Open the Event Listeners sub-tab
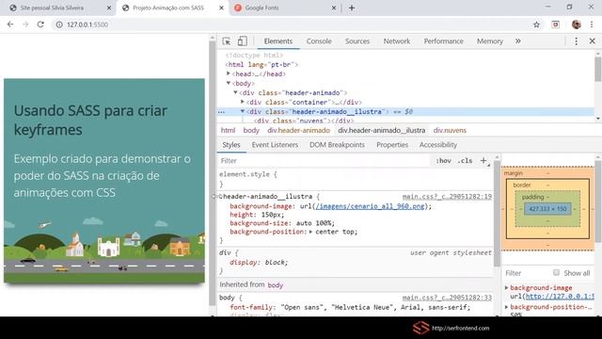Viewport: 602px width, 339px height. [275, 145]
